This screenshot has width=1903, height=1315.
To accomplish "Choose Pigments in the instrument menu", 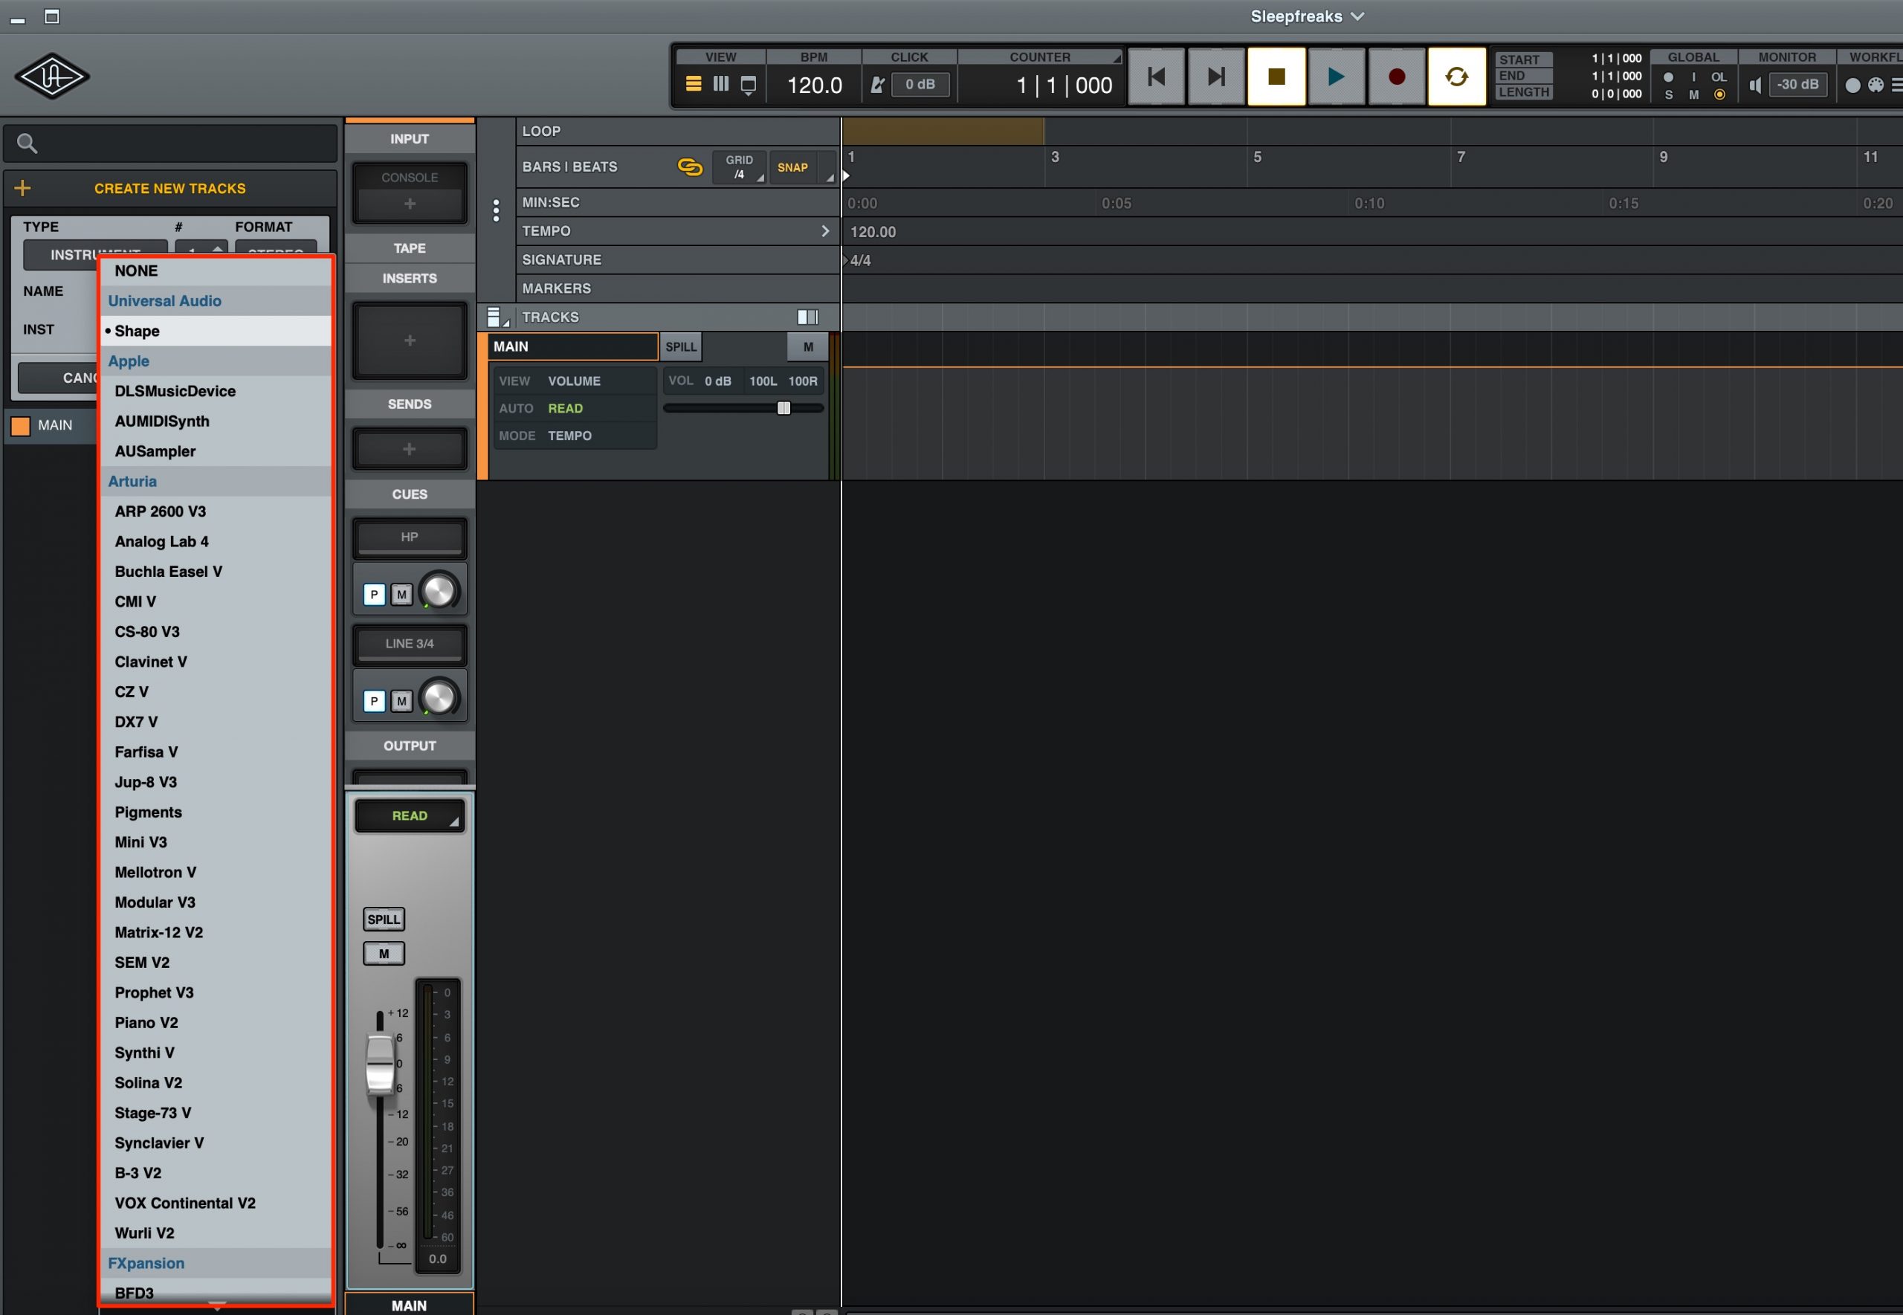I will point(148,812).
